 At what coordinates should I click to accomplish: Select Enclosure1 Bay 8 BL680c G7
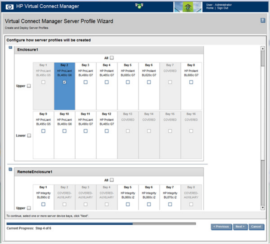(191, 82)
